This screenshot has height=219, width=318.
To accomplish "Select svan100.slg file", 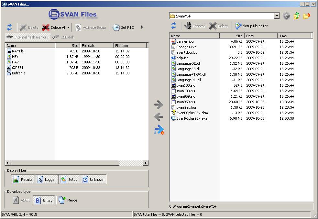I will point(183,85).
